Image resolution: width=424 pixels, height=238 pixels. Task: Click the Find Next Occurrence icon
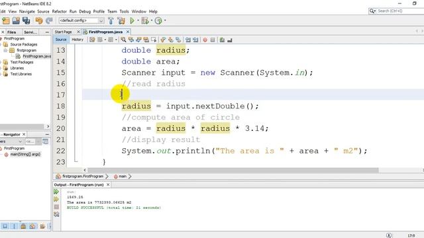point(138,40)
